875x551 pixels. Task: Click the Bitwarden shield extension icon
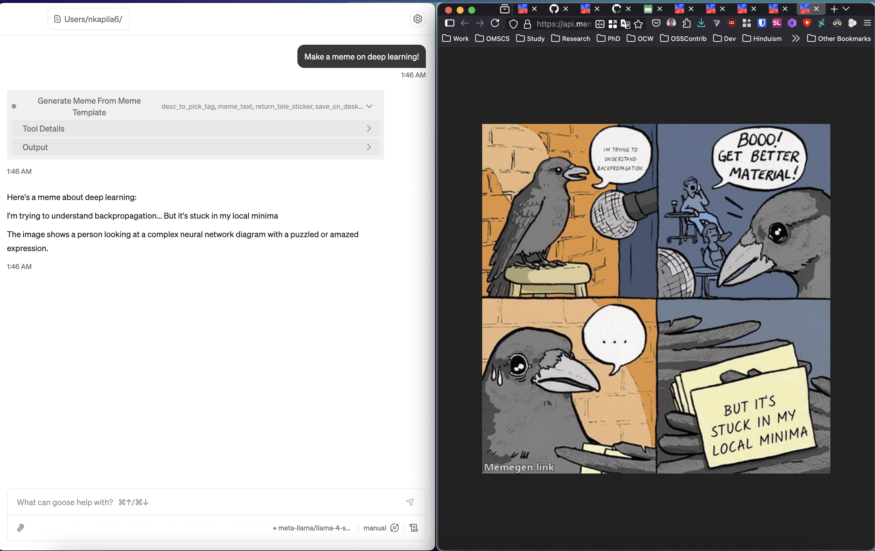[762, 23]
